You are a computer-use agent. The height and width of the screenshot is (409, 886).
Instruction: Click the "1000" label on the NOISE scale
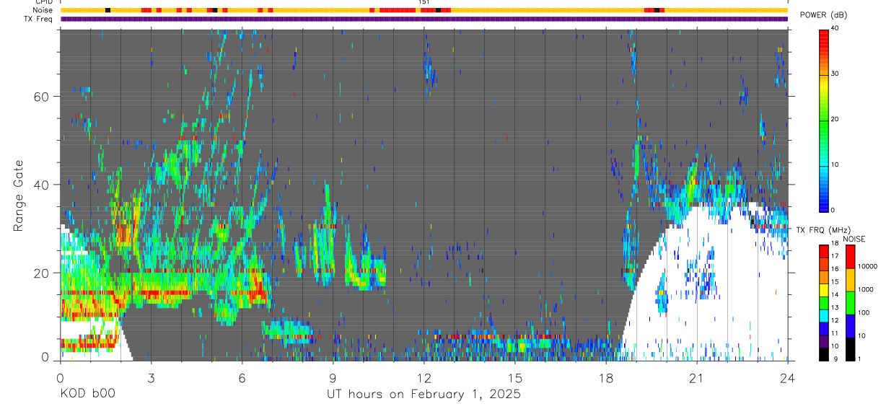(x=867, y=289)
